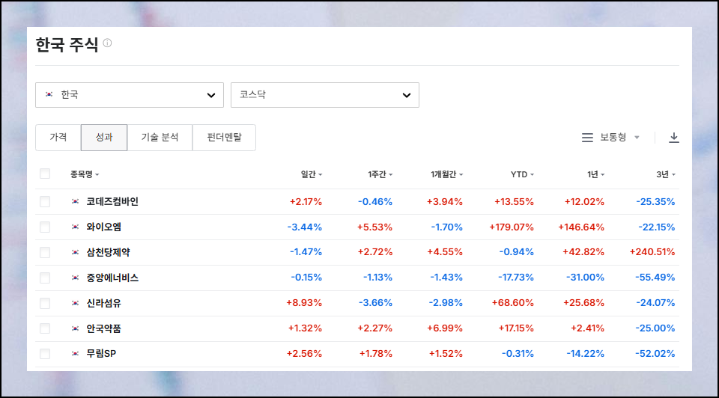719x398 pixels.
Task: Click the -52.02% three-year value
Action: tap(655, 354)
